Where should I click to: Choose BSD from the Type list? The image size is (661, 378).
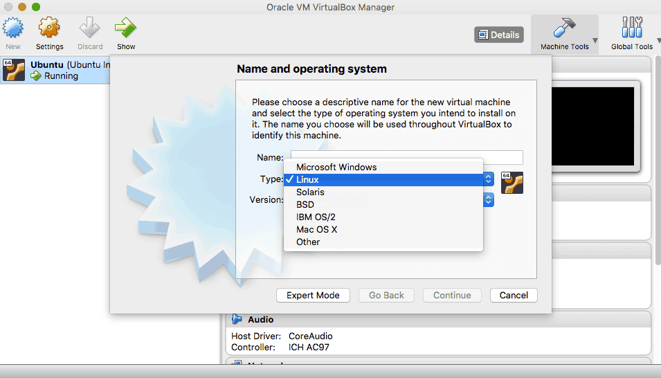383,205
